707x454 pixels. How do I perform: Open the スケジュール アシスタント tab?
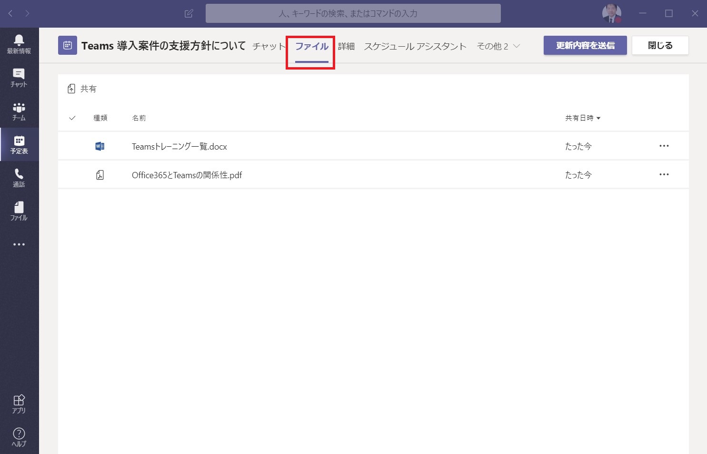(x=415, y=46)
